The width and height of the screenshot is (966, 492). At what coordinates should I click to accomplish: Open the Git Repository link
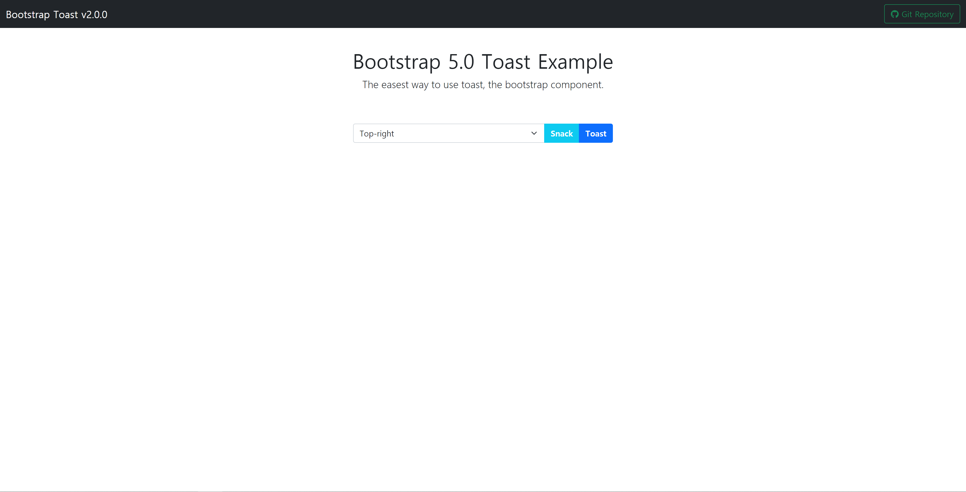(922, 14)
